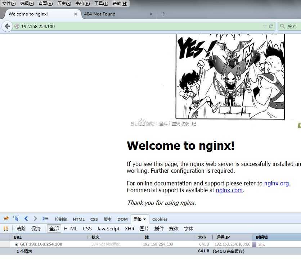301x261 pixels.
Task: Filter network requests by JavaScript
Action: [108, 229]
